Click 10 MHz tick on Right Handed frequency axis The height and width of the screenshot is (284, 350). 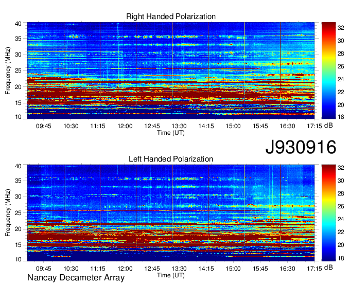coord(18,117)
